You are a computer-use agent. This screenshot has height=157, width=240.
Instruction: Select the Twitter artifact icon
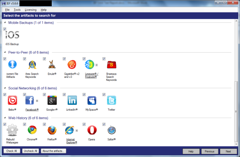pyautogui.click(x=112, y=100)
